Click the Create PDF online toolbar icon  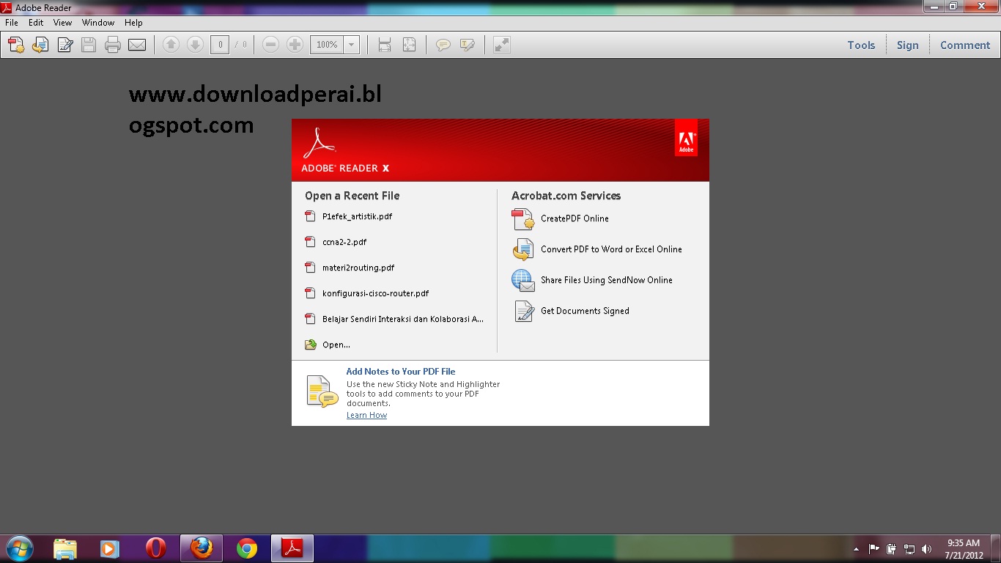click(16, 45)
